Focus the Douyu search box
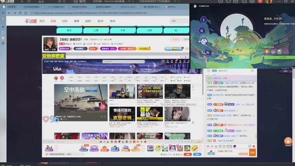 [x=179, y=21]
